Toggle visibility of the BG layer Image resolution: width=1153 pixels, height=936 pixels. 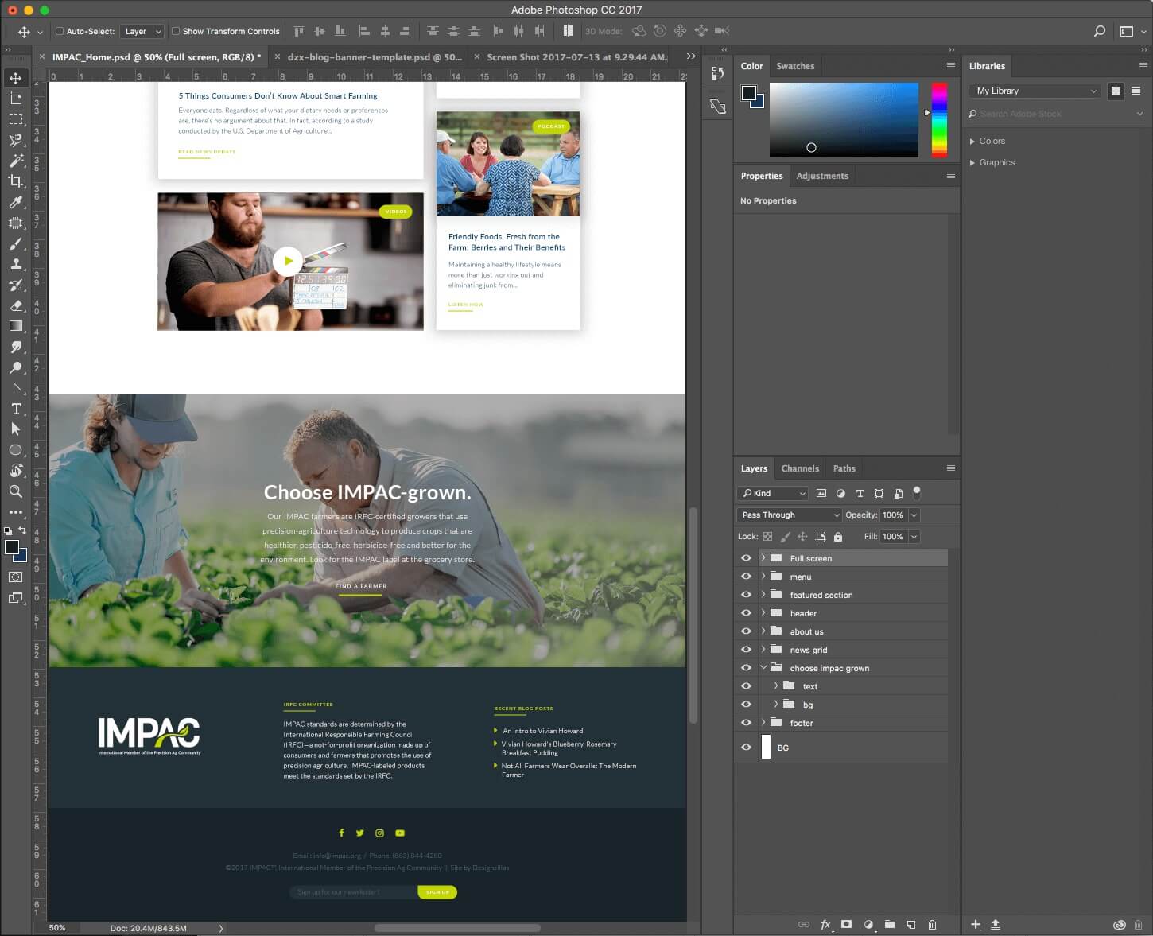[x=746, y=748]
